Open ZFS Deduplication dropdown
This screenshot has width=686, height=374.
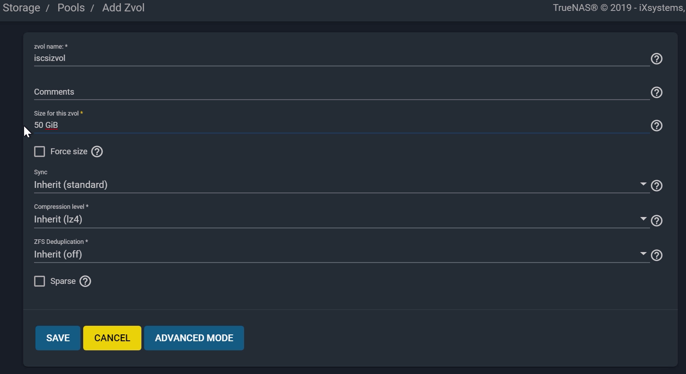click(341, 254)
